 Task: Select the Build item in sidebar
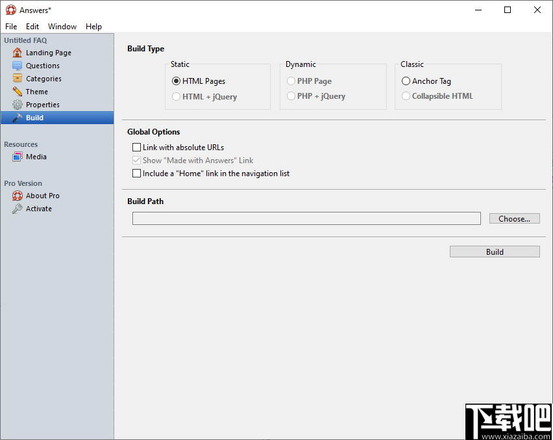(x=57, y=118)
